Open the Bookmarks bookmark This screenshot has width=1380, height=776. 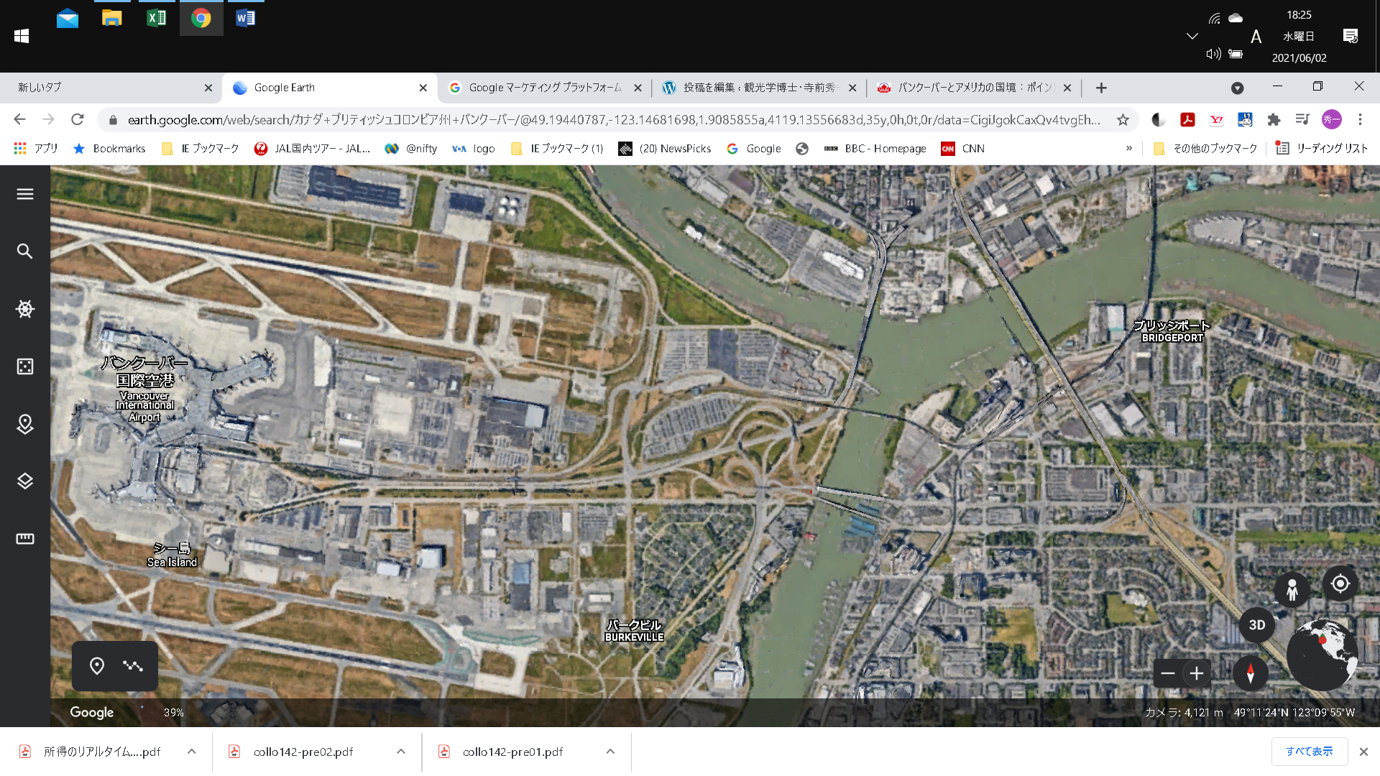[109, 149]
